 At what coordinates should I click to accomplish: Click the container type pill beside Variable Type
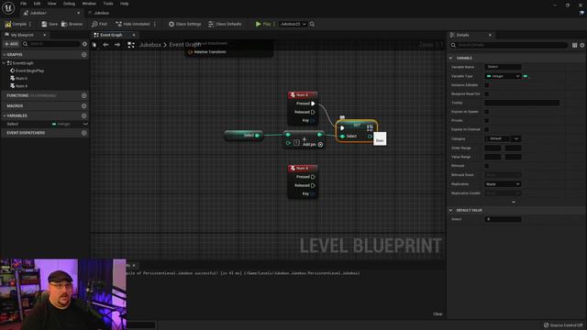pyautogui.click(x=526, y=76)
